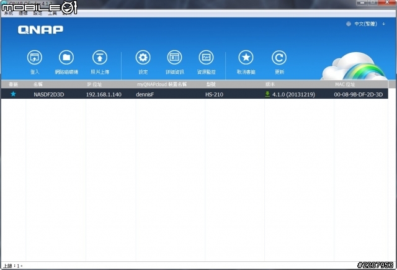The height and width of the screenshot is (270, 397).
Task: Click the QNAP logo
Action: click(x=40, y=30)
